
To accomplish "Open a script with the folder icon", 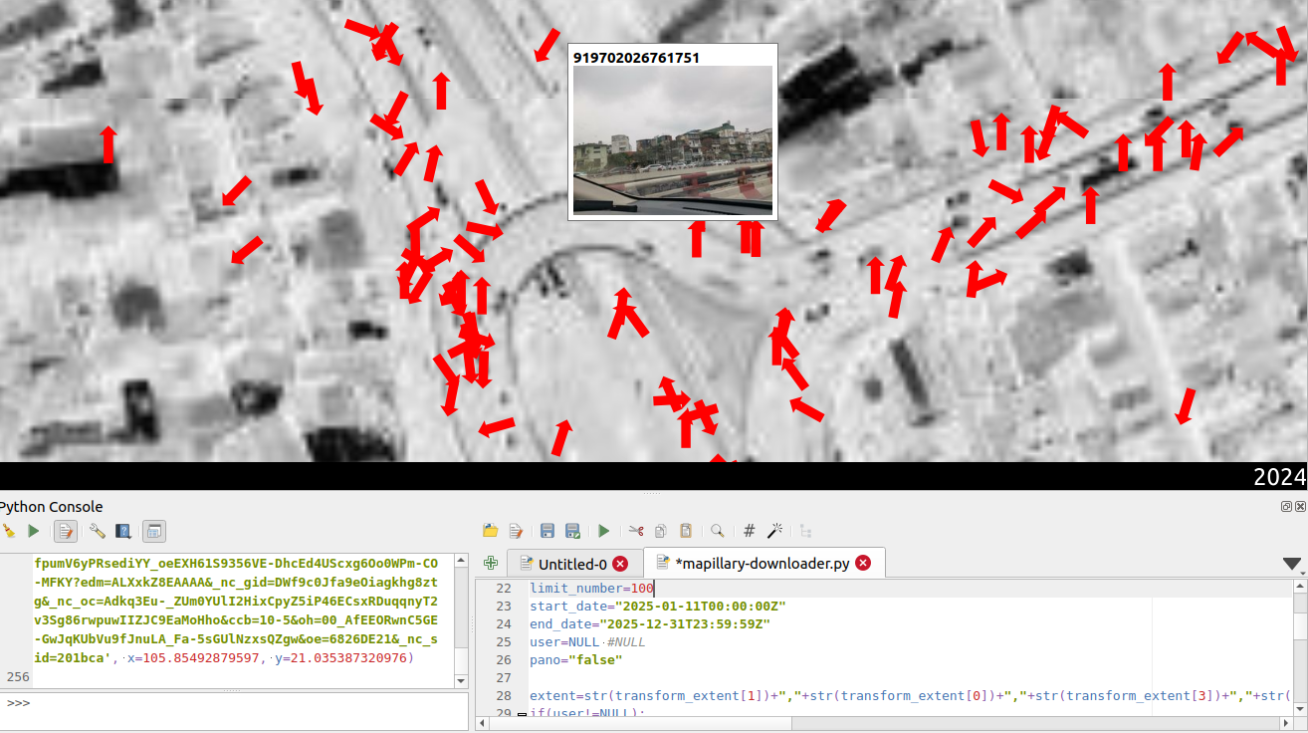I will [x=490, y=531].
